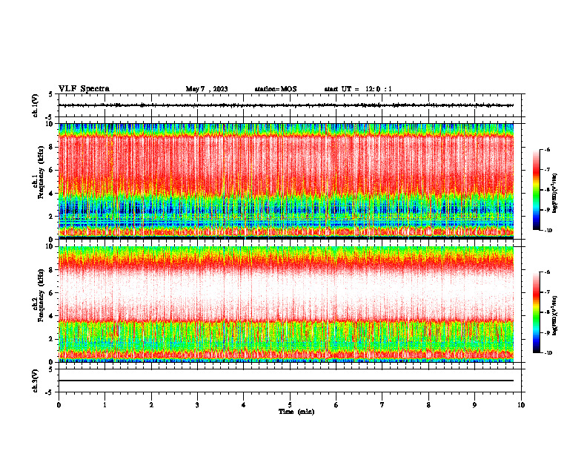Image resolution: width=587 pixels, height=454 pixels.
Task: Click the "-10" value on ch.2 color bar
Action: click(548, 353)
